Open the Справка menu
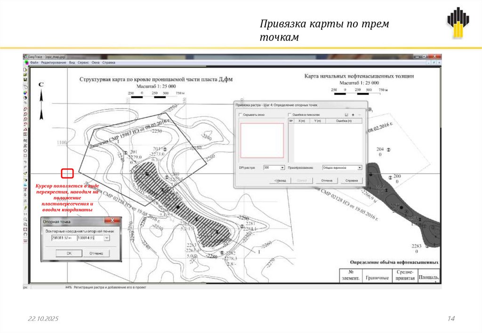 109,63
